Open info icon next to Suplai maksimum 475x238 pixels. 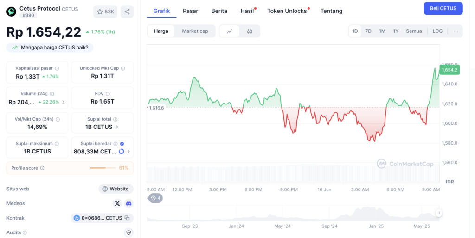(x=57, y=144)
